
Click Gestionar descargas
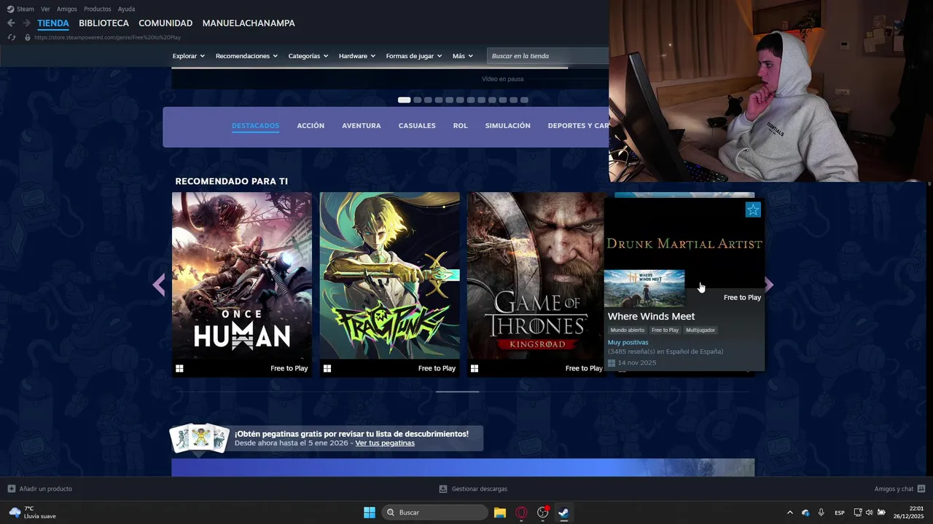coord(480,489)
